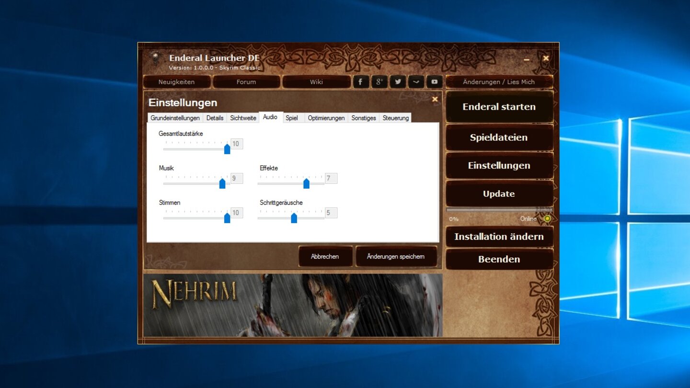Click the Schrittgeräusche value box showing 5
690x388 pixels.
point(331,213)
